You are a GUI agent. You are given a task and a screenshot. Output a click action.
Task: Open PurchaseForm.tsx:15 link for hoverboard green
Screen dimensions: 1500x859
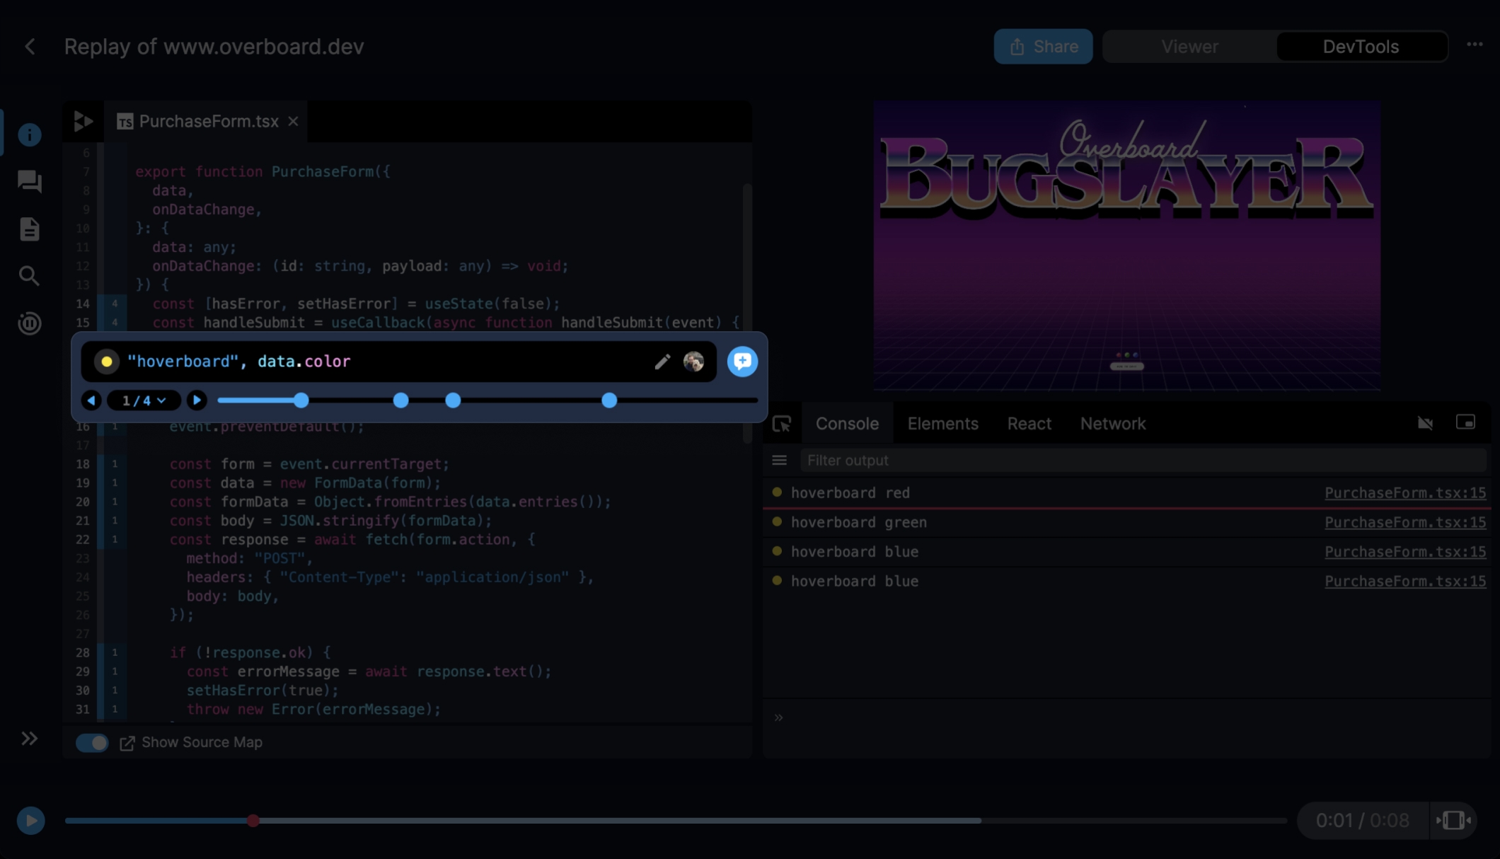pos(1404,522)
